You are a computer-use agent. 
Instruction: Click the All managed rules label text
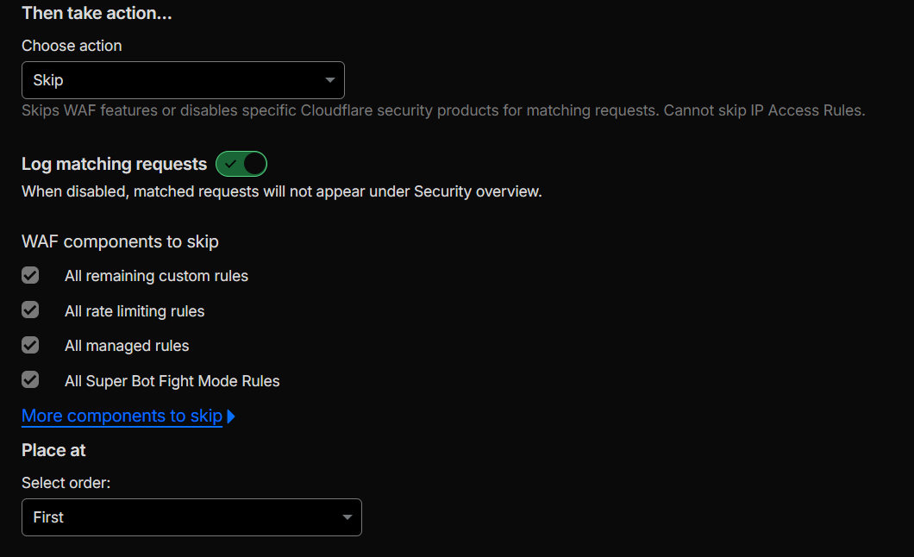127,346
